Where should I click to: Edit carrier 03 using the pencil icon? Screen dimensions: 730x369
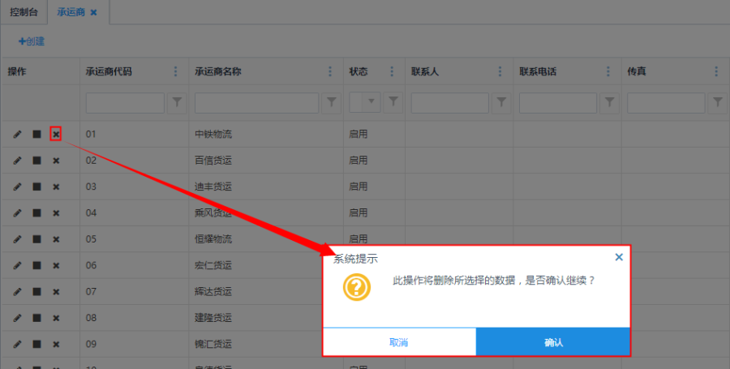tap(18, 187)
